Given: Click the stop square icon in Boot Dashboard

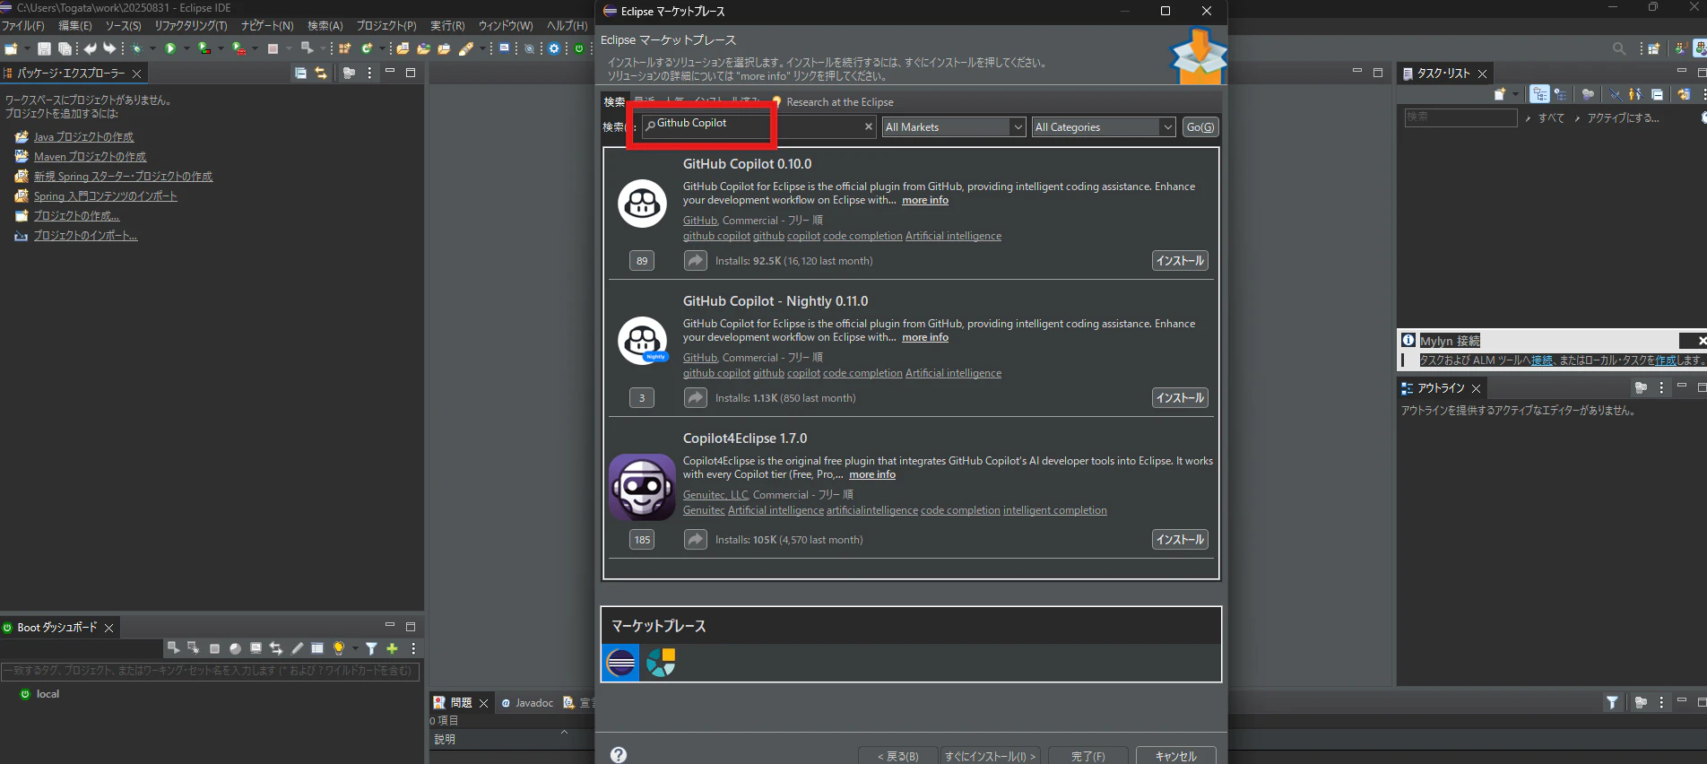Looking at the screenshot, I should (214, 648).
